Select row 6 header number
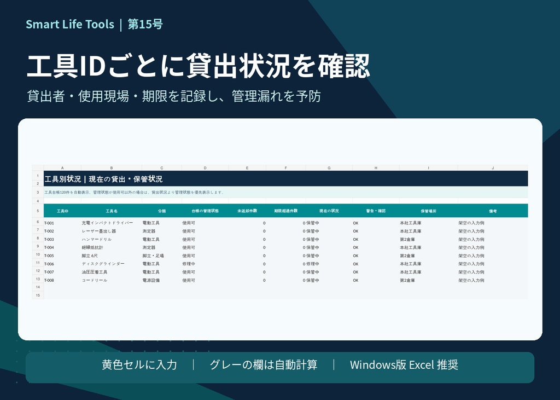The width and height of the screenshot is (560, 400). tap(38, 222)
